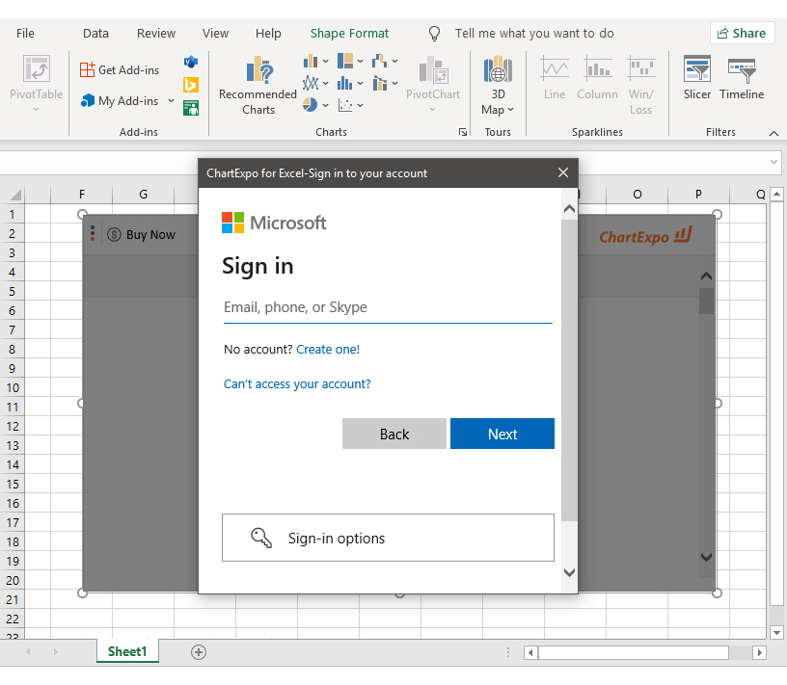Image resolution: width=787 pixels, height=685 pixels.
Task: Click Buy Now in the ChartExpo pane
Action: click(142, 234)
